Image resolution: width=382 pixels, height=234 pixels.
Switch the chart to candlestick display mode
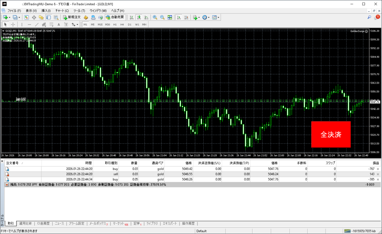pyautogui.click(x=139, y=17)
